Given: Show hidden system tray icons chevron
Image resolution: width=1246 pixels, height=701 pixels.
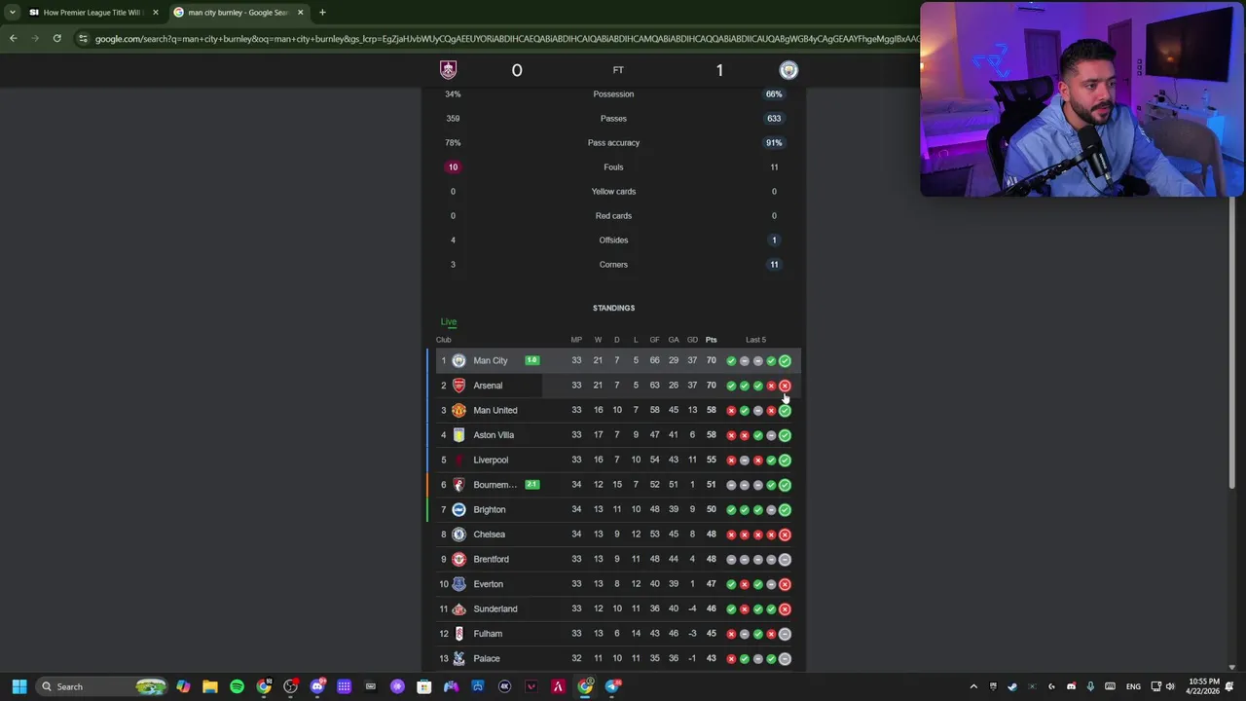Looking at the screenshot, I should click(x=973, y=686).
